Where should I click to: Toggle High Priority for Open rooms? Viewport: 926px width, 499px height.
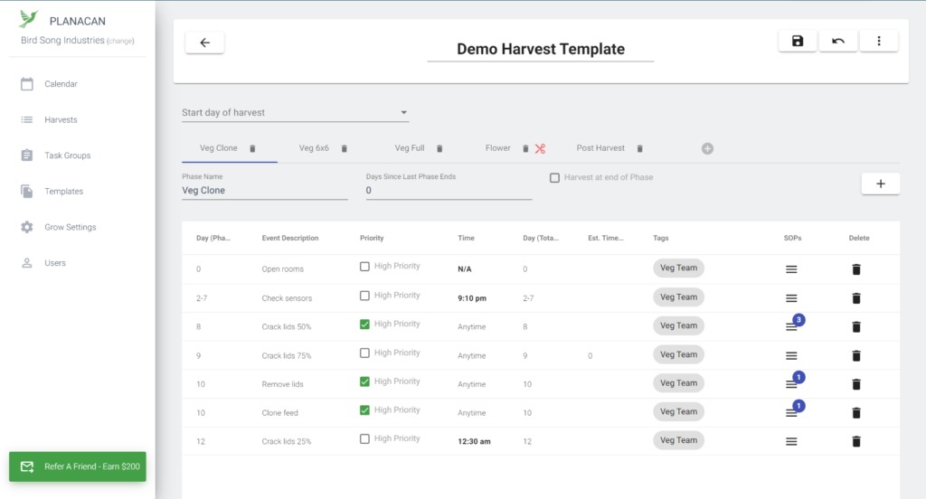click(x=364, y=267)
